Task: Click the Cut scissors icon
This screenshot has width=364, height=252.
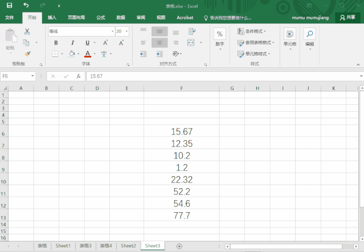Action: 27,31
